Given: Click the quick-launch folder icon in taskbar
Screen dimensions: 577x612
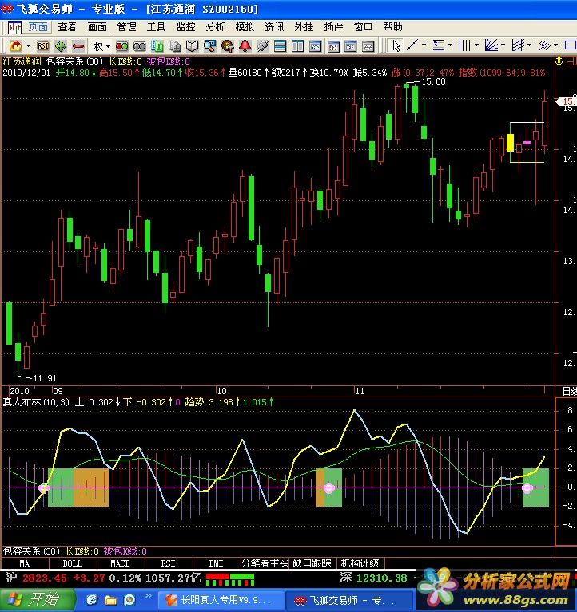Looking at the screenshot, I should 110,600.
